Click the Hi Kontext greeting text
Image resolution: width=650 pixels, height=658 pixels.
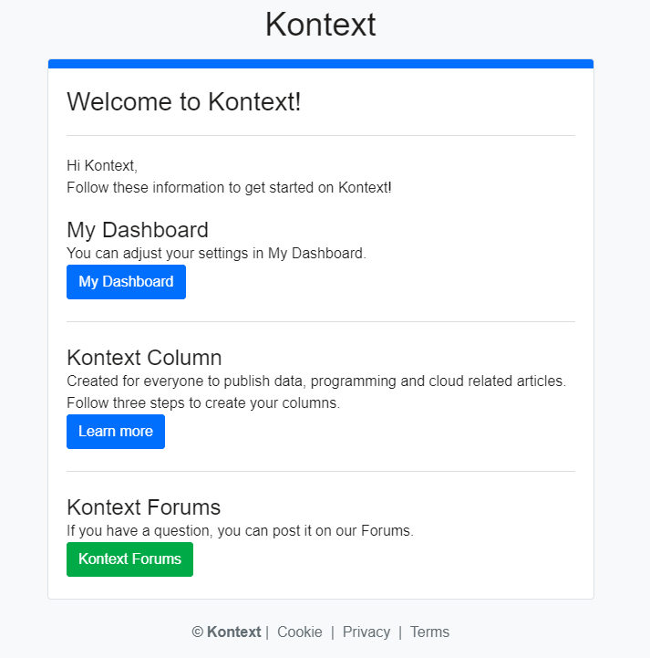(x=102, y=166)
